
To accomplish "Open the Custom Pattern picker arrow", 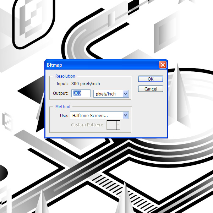I will (x=118, y=125).
